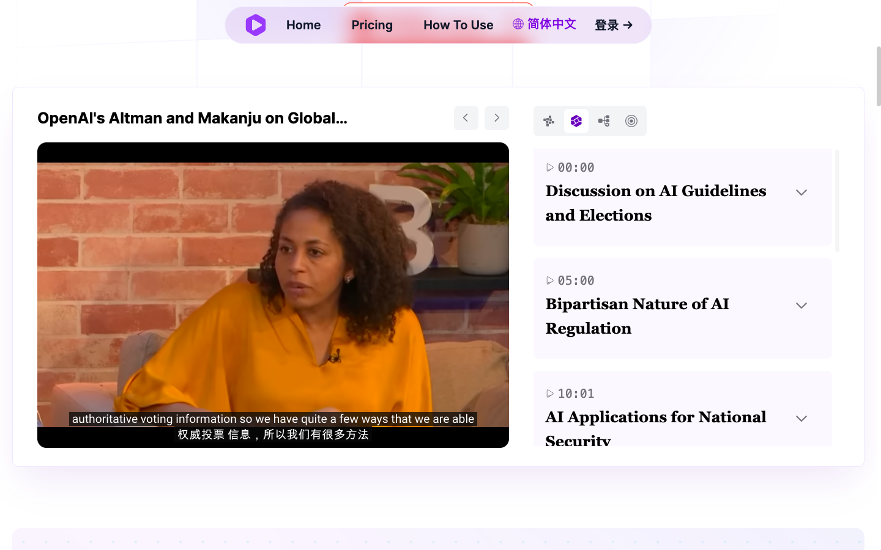The height and width of the screenshot is (550, 881).
Task: Open the Home nav link
Action: click(303, 25)
